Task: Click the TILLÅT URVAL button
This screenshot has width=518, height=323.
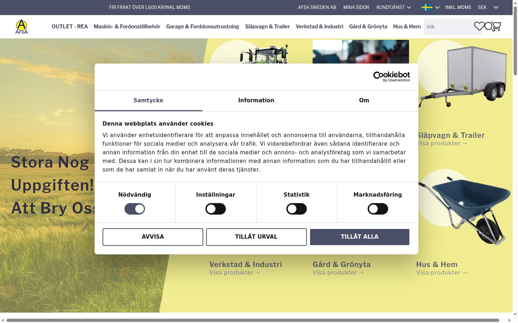Action: pos(256,237)
